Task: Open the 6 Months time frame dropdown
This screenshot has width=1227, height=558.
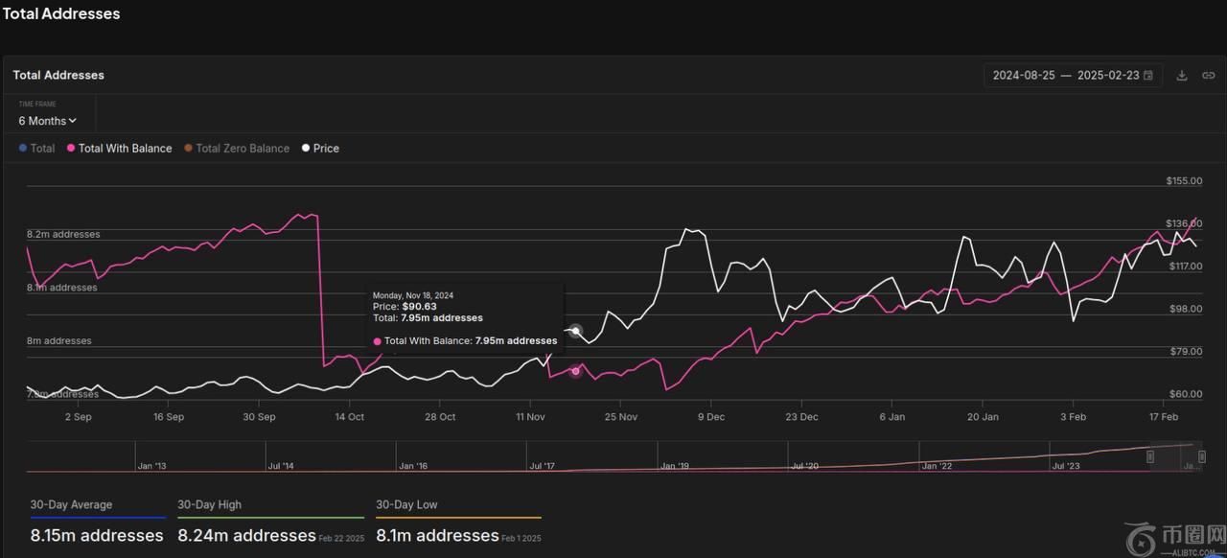Action: pyautogui.click(x=47, y=121)
